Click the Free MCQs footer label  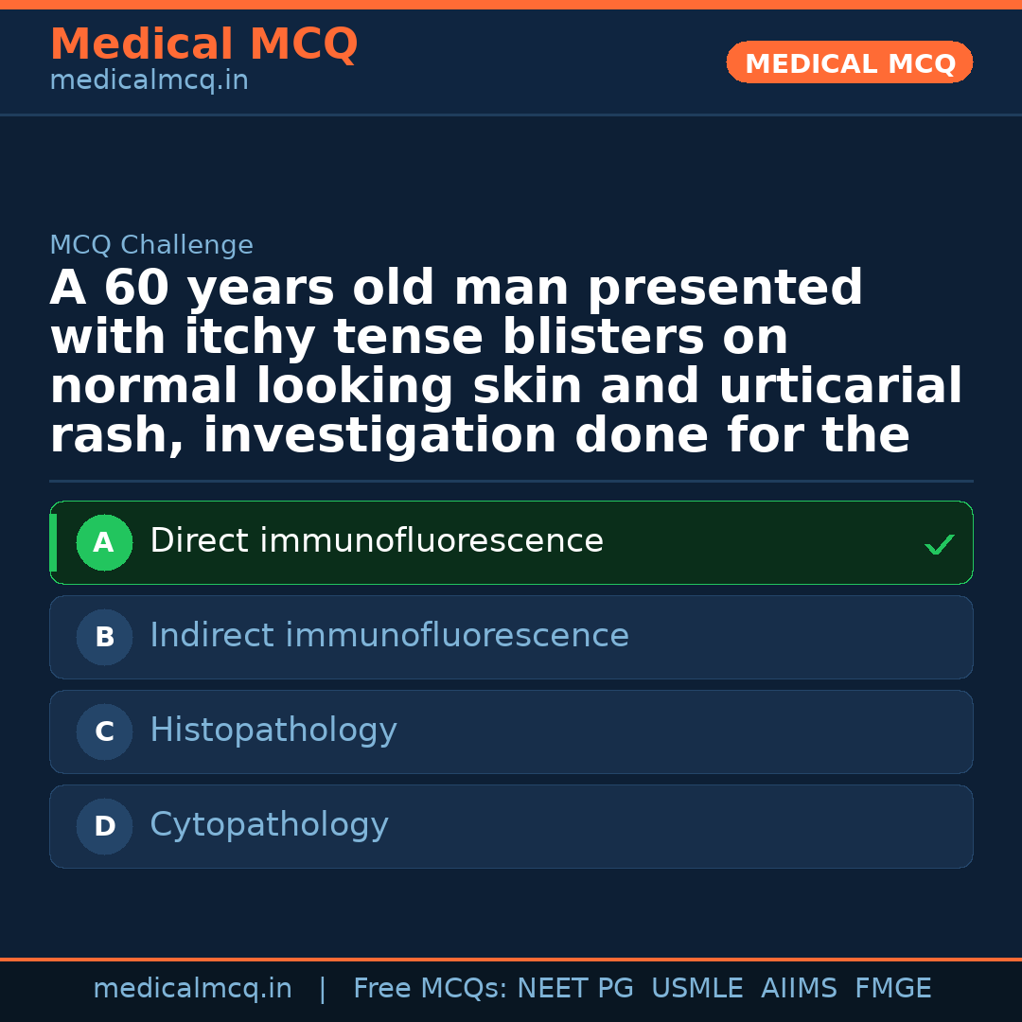click(x=430, y=989)
